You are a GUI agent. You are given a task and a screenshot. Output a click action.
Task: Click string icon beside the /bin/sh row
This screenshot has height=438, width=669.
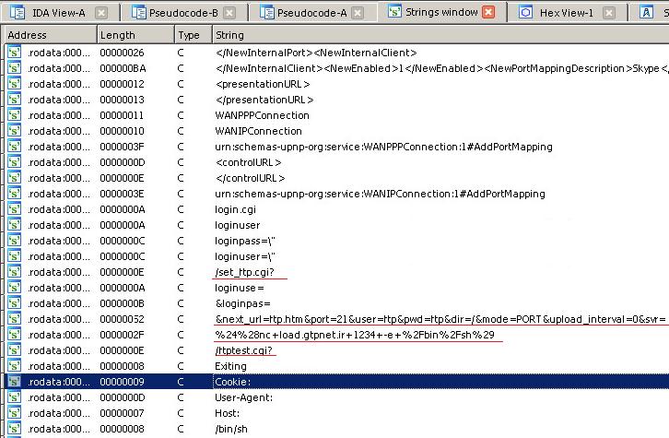tap(15, 429)
